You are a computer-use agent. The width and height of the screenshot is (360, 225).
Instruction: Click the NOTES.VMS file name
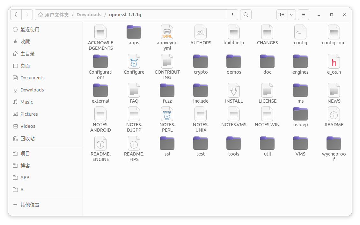point(234,125)
